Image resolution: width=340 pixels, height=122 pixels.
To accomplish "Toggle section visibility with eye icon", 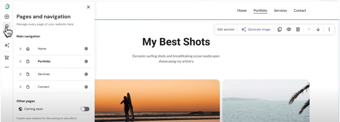I will click(289, 29).
